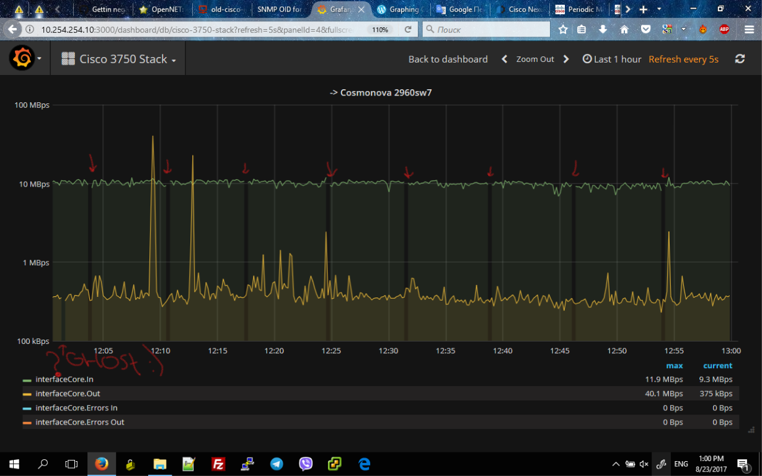Hide the interfaceCore.Errors In series

78,408
